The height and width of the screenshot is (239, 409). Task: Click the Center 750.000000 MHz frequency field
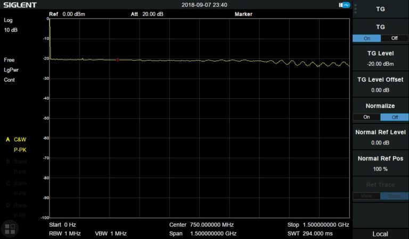coord(201,225)
